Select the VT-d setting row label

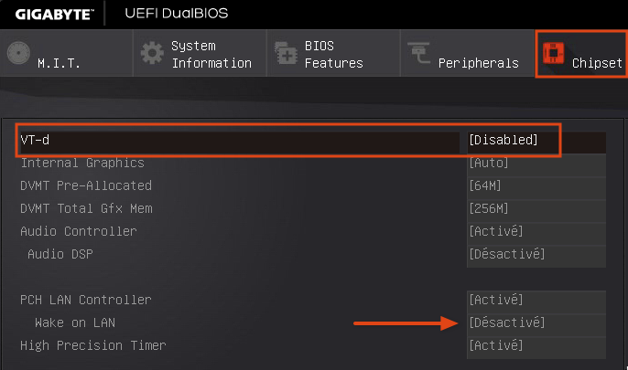point(35,140)
